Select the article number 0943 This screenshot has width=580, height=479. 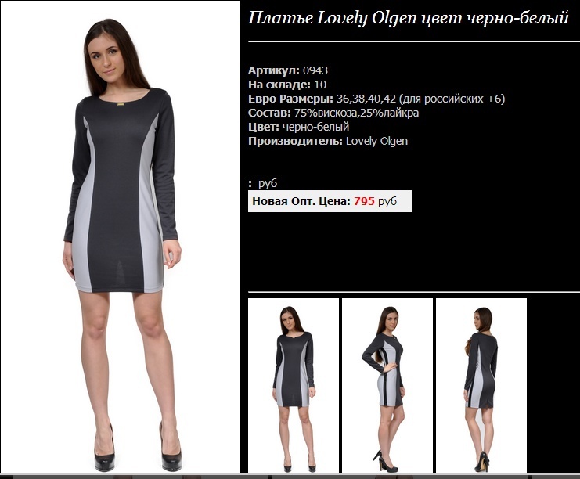pos(315,70)
